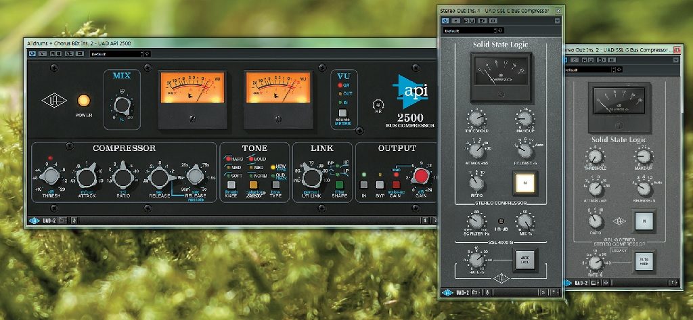Toggle the API 2500 BYP bypass button
The image size is (693, 320).
[380, 185]
